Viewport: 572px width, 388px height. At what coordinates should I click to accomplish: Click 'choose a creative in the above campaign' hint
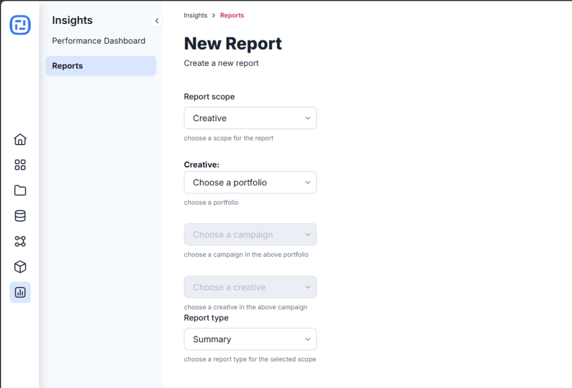point(246,307)
